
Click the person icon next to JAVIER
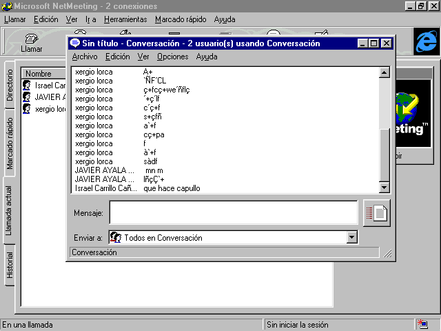(x=27, y=97)
